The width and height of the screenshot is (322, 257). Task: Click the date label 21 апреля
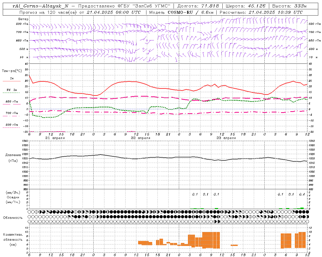(55, 138)
